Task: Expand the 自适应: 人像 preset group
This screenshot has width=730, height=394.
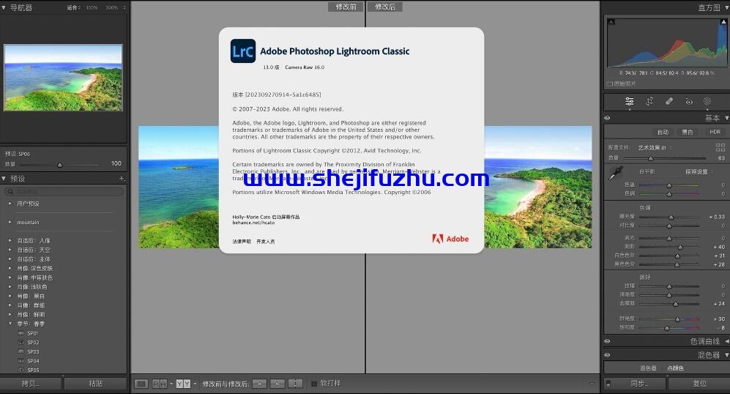Action: point(10,241)
